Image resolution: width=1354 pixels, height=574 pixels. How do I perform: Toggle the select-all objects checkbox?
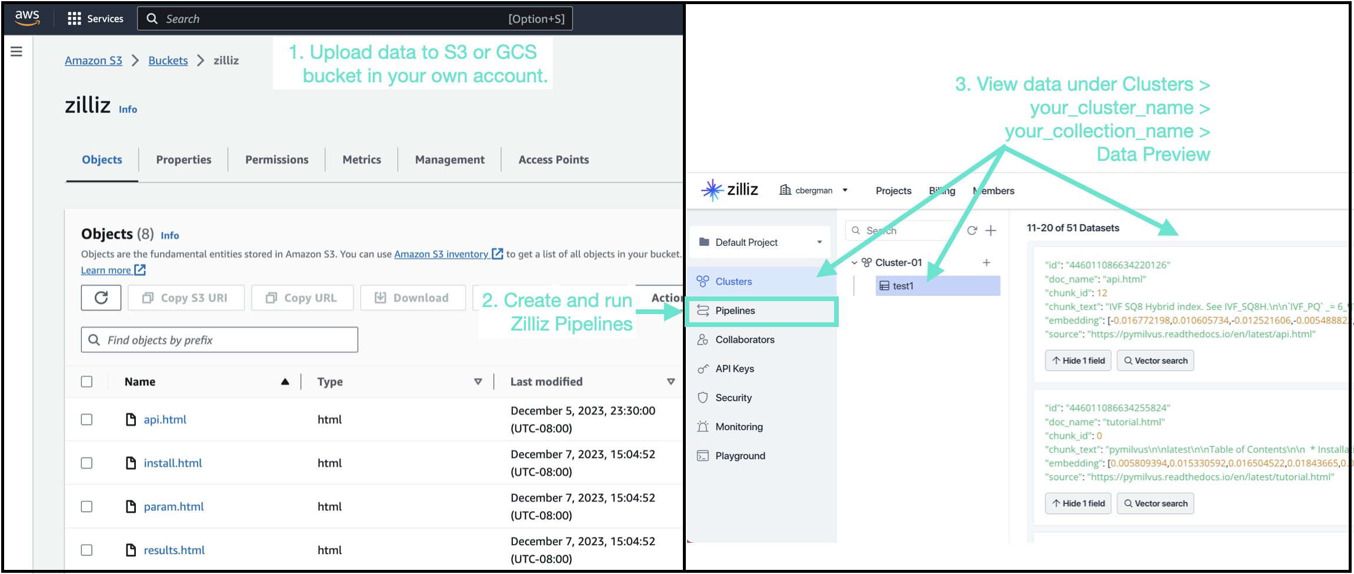[86, 382]
